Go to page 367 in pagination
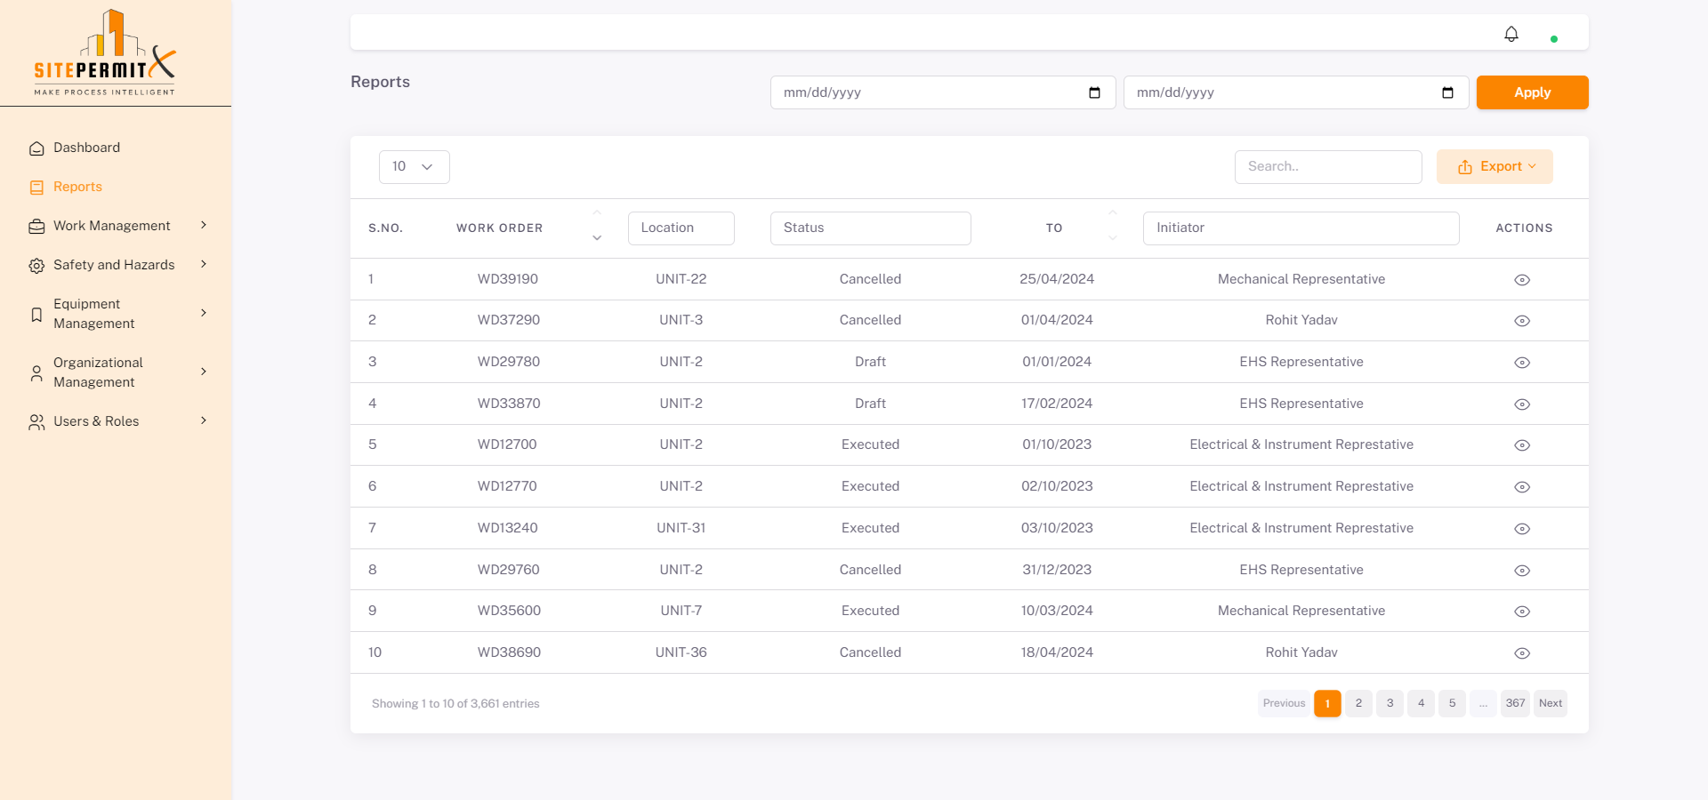 1515,703
